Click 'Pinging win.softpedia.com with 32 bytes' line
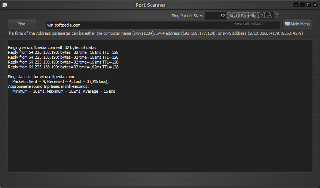This screenshot has width=320, height=188. click(x=52, y=47)
